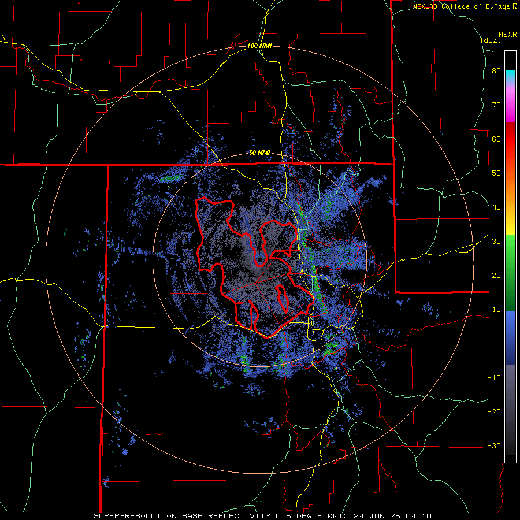
Task: Click the -20 value on the dBZ scale
Action: pos(494,411)
